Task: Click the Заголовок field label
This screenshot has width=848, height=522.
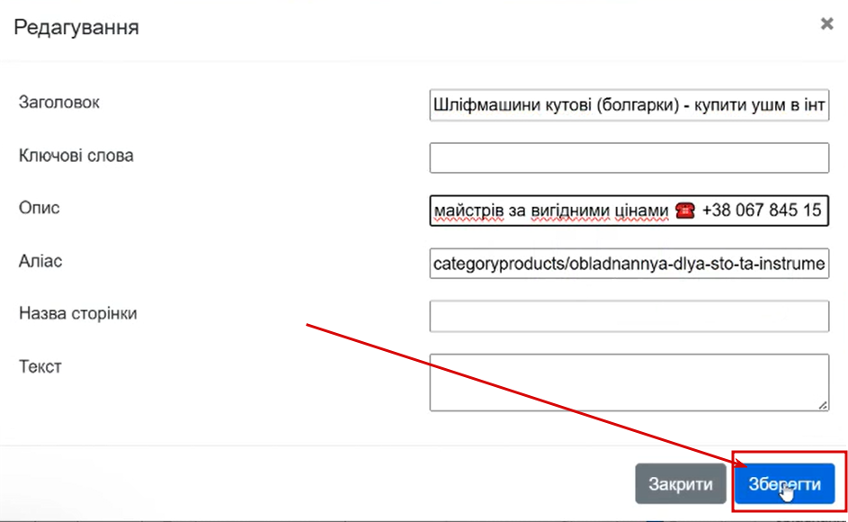Action: click(59, 103)
